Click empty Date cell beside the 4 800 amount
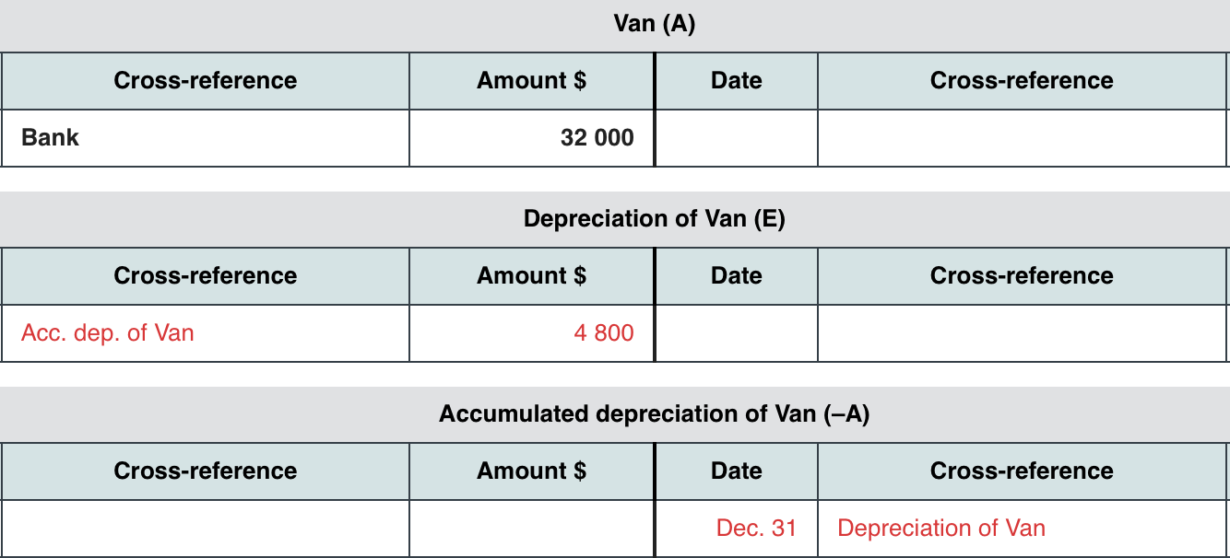 click(736, 333)
